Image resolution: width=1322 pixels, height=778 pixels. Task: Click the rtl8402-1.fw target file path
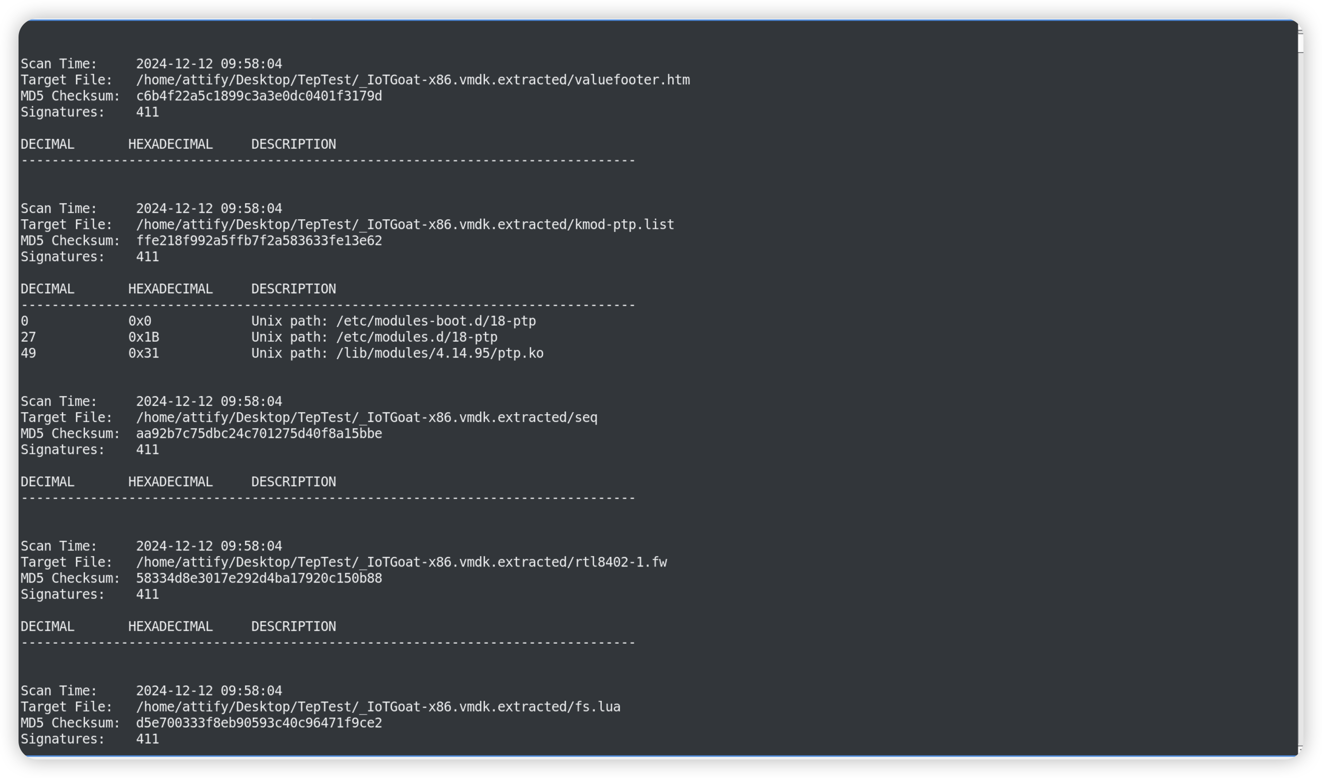(402, 562)
